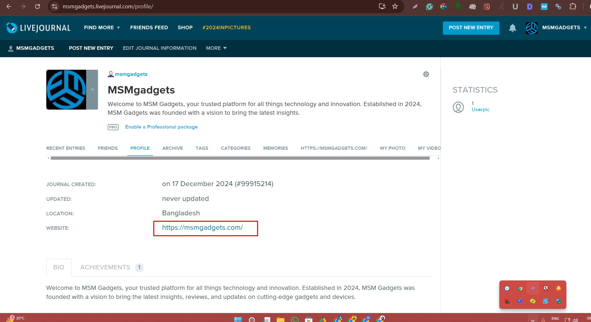591x322 pixels.
Task: Switch to the ARCHIVE tab
Action: 173,148
